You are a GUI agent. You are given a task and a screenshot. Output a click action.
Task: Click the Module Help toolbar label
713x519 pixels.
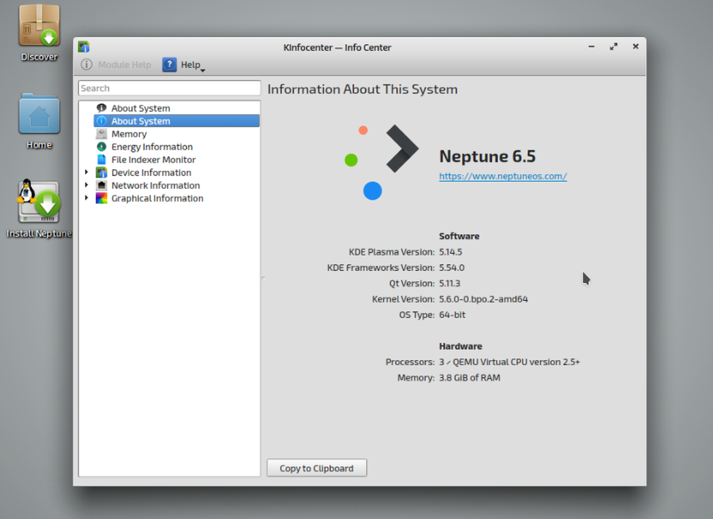pyautogui.click(x=124, y=65)
